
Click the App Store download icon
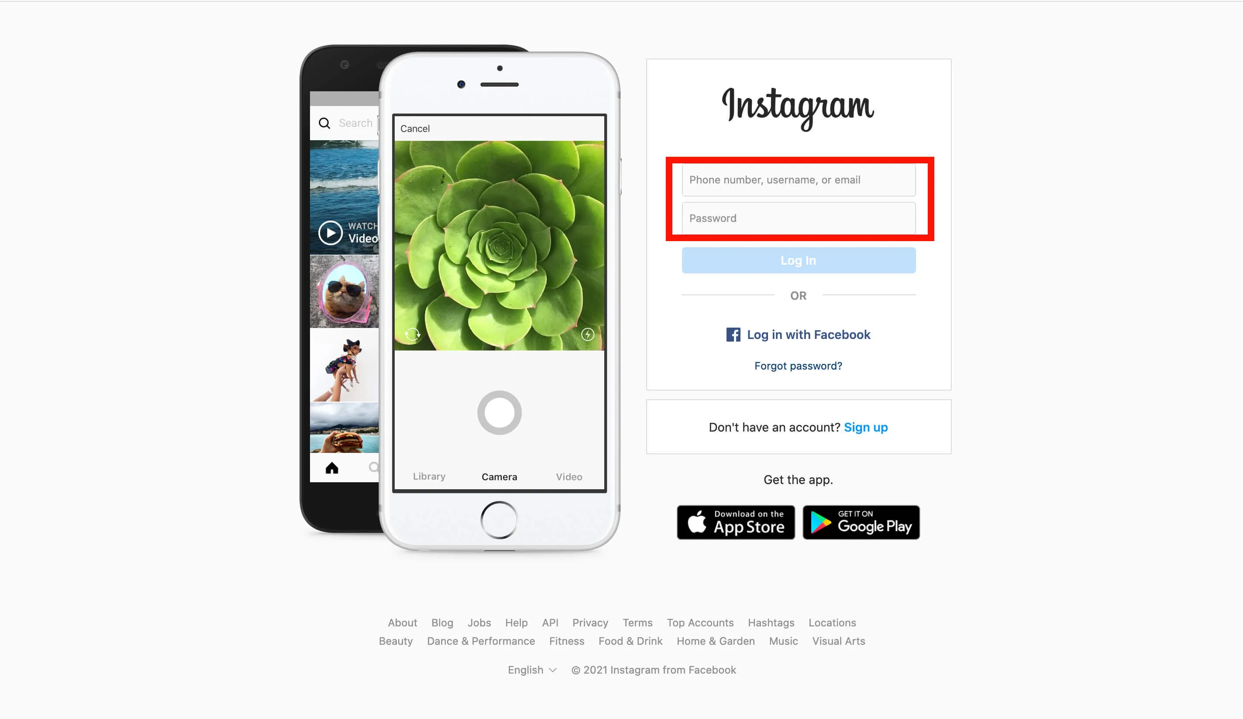click(735, 522)
